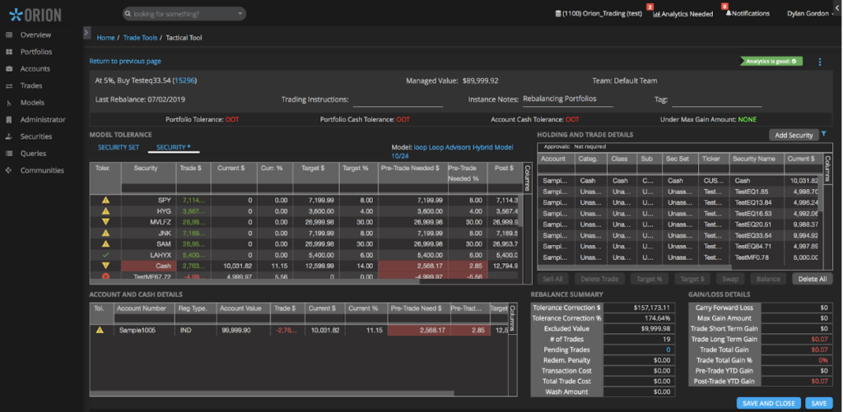Click the SPY row tolerance warning icon
843x412 pixels.
tap(105, 200)
